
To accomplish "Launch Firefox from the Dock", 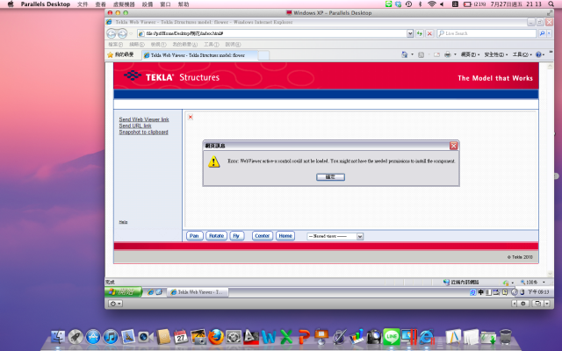I will [x=216, y=337].
